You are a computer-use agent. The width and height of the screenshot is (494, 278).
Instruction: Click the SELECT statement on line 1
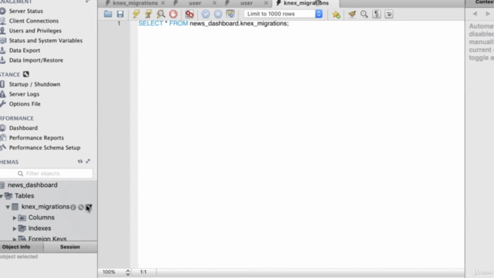[213, 23]
